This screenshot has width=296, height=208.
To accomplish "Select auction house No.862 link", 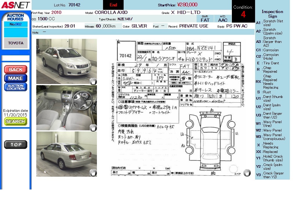I will pos(16,24).
